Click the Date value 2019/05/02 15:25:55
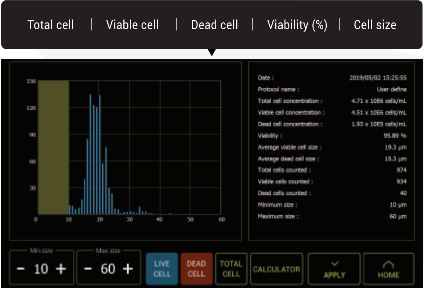The image size is (424, 288). tap(378, 78)
